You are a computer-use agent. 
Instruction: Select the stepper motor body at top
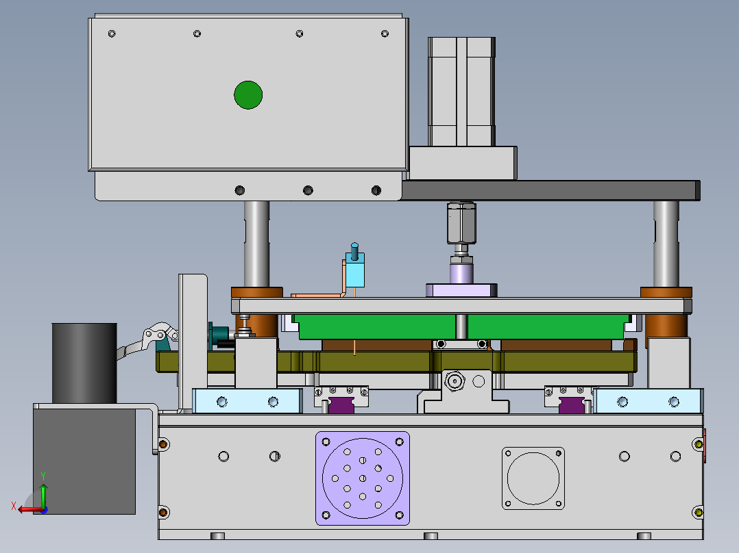pyautogui.click(x=461, y=92)
